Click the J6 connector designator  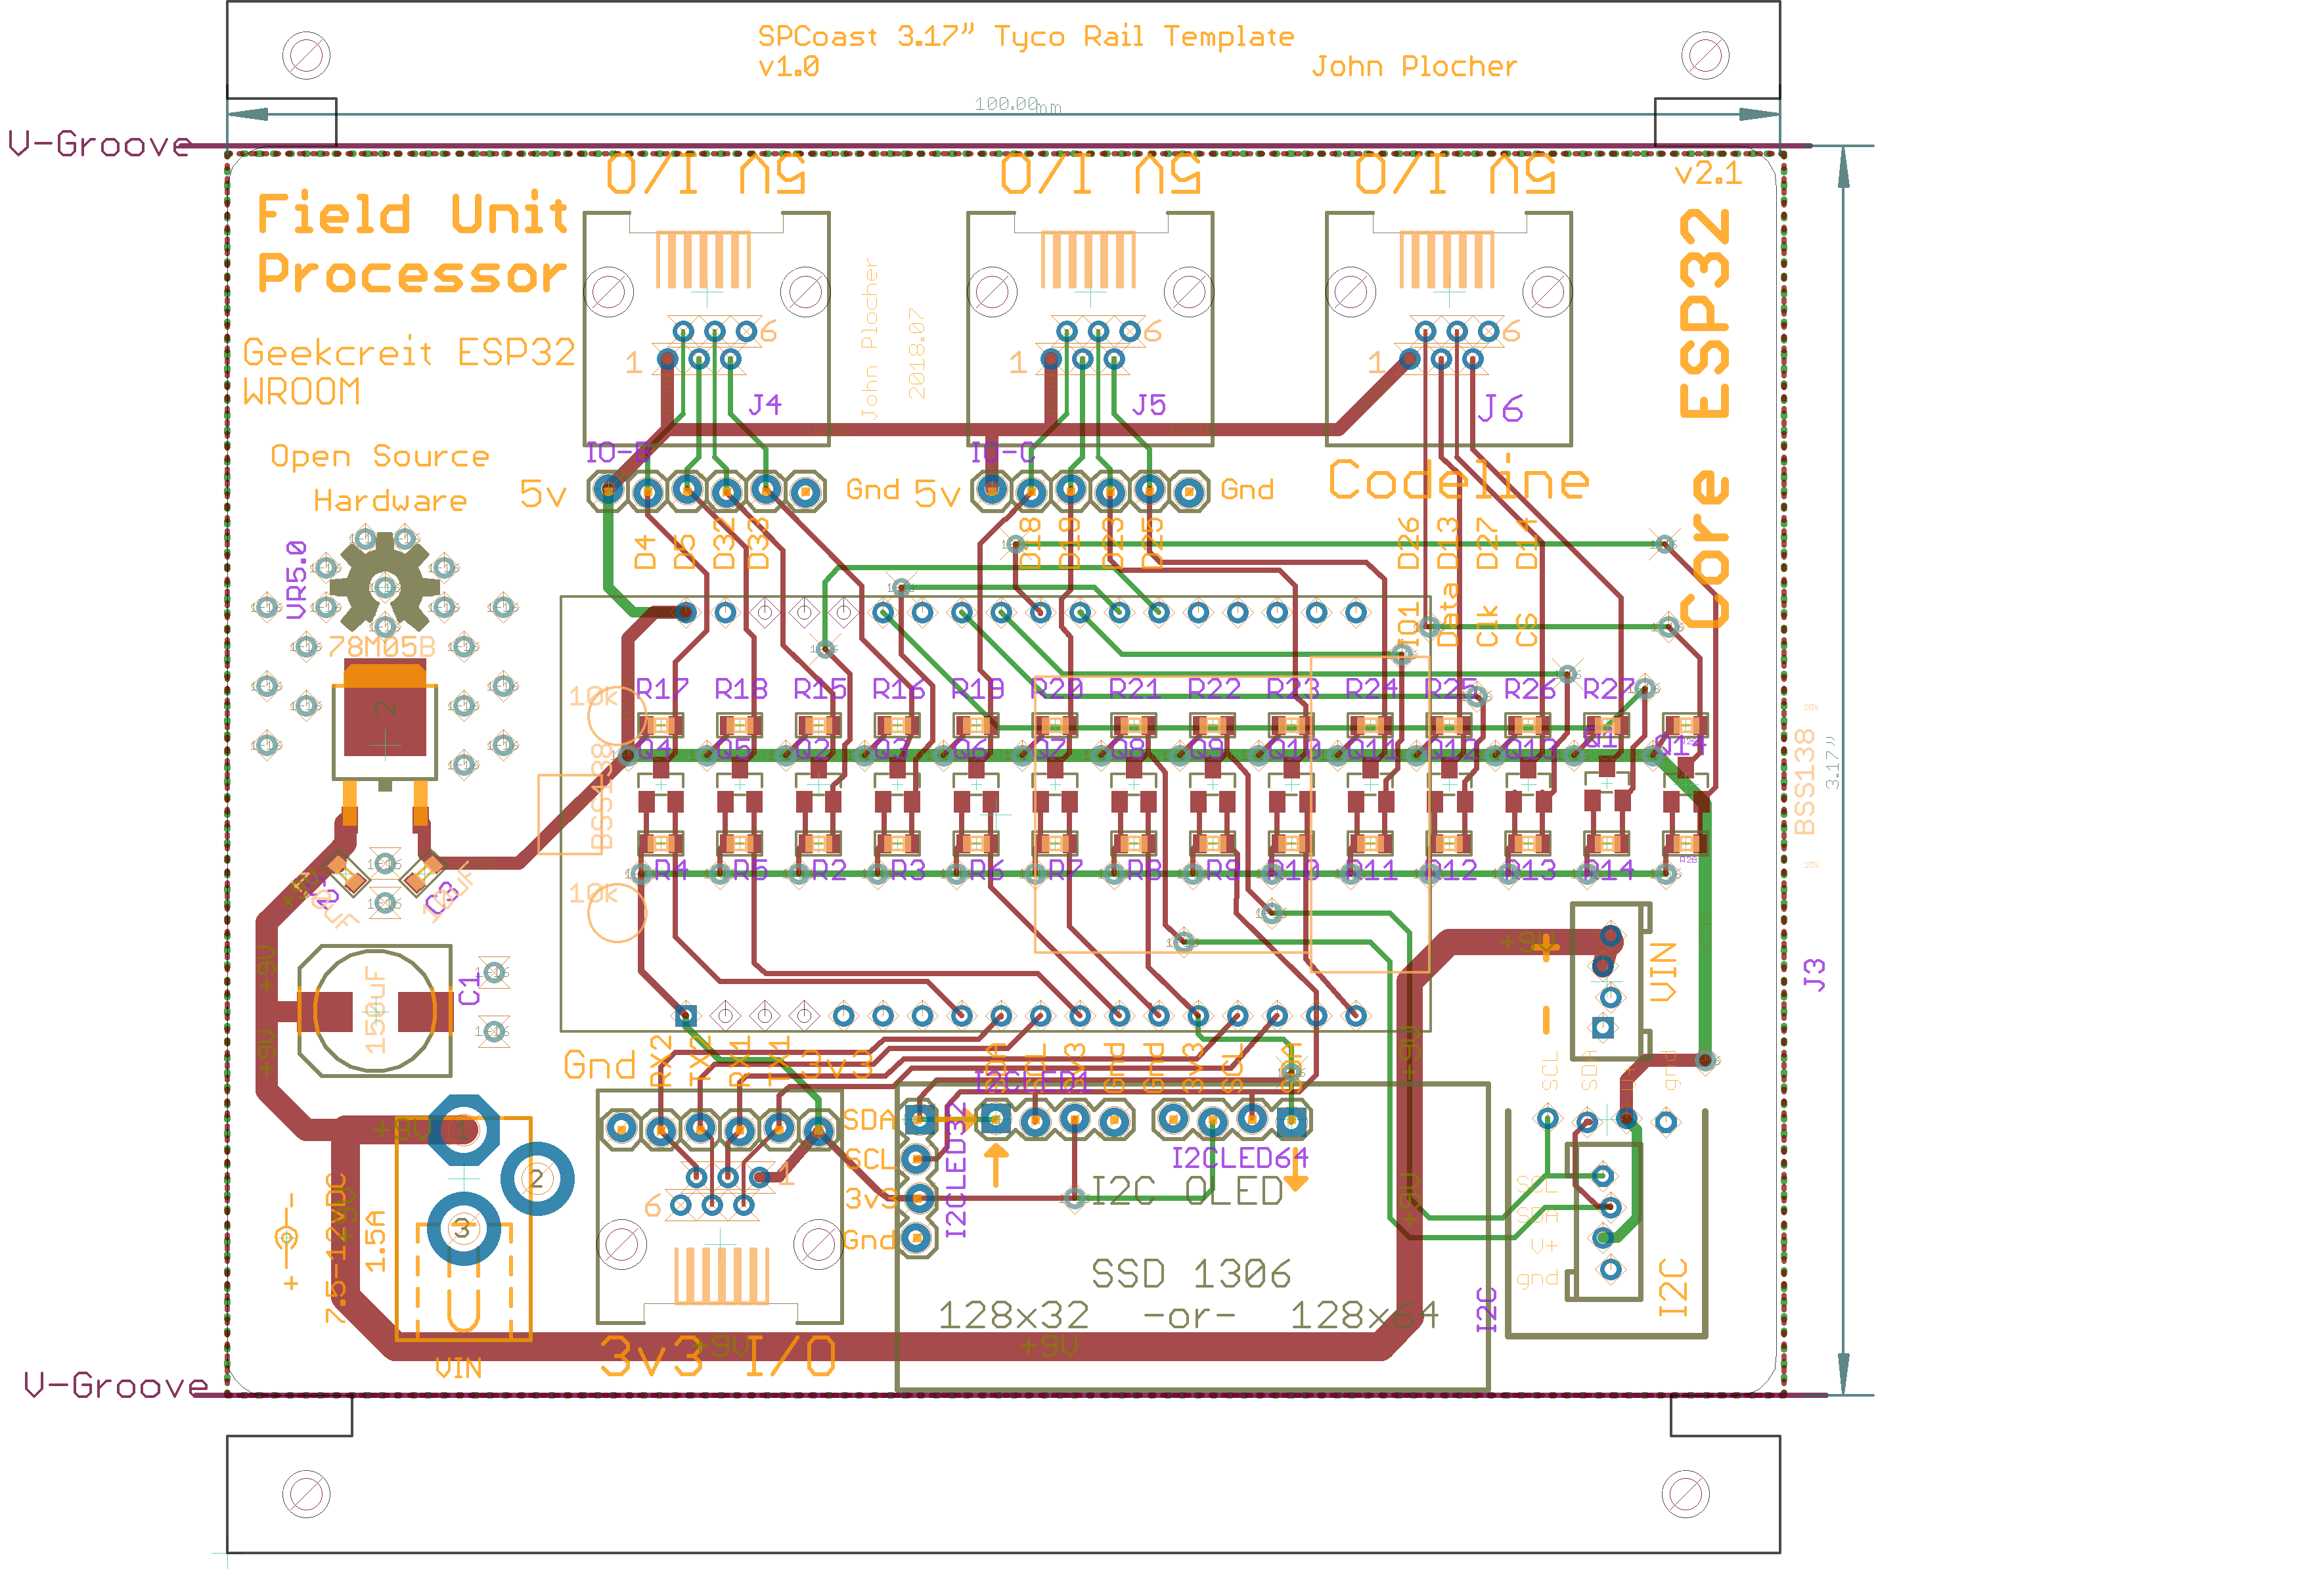(x=1500, y=408)
